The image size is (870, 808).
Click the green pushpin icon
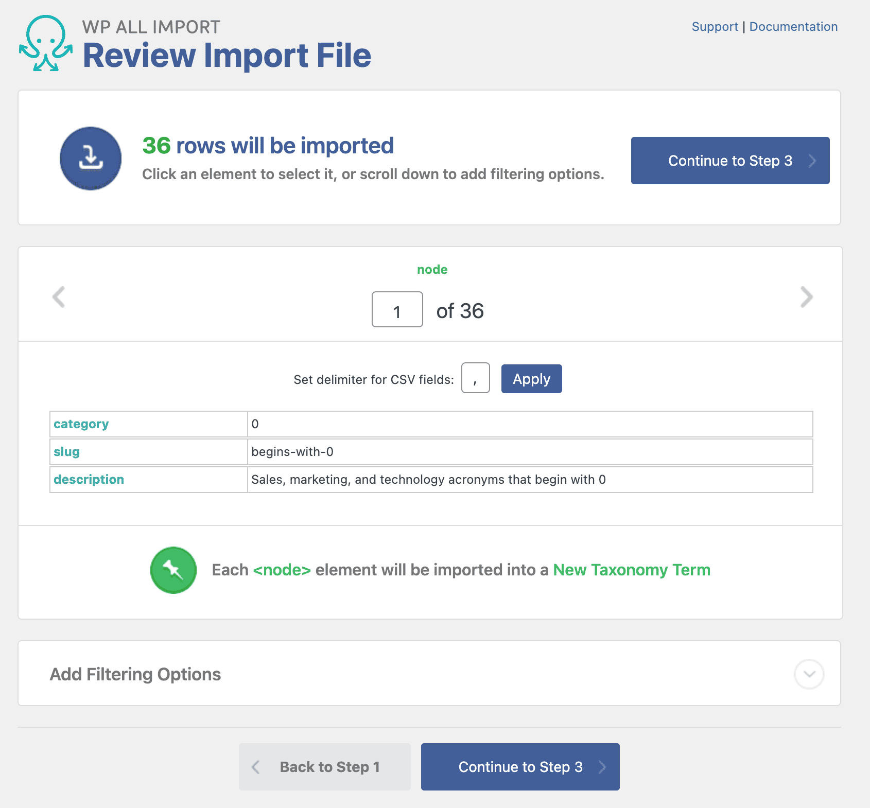[x=173, y=570]
